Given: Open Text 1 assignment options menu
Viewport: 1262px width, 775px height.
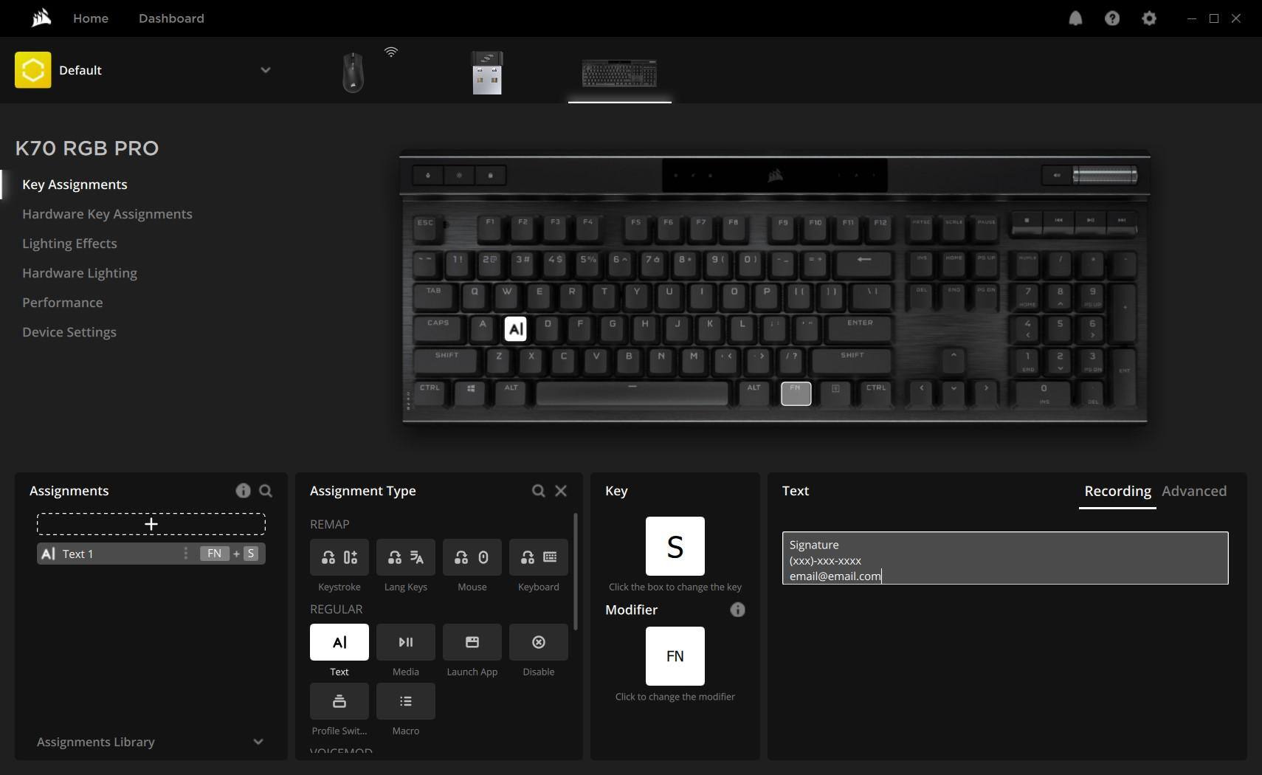Looking at the screenshot, I should pos(185,554).
